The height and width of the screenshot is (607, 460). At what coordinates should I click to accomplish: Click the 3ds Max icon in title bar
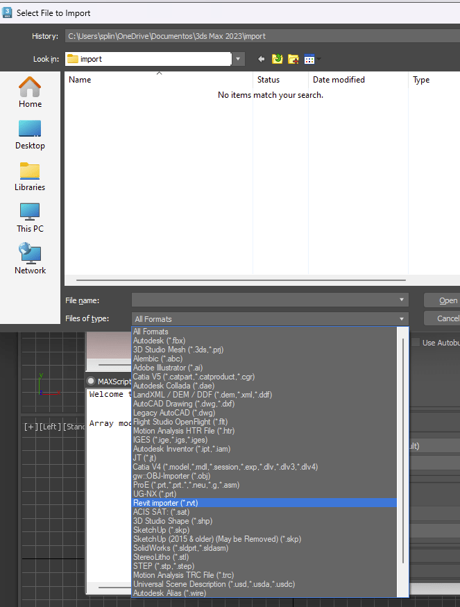coord(7,12)
